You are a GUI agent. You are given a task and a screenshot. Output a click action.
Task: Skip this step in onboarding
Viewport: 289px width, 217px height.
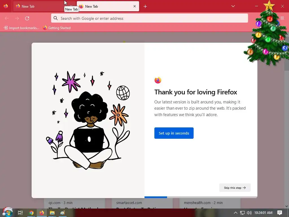[235, 188]
